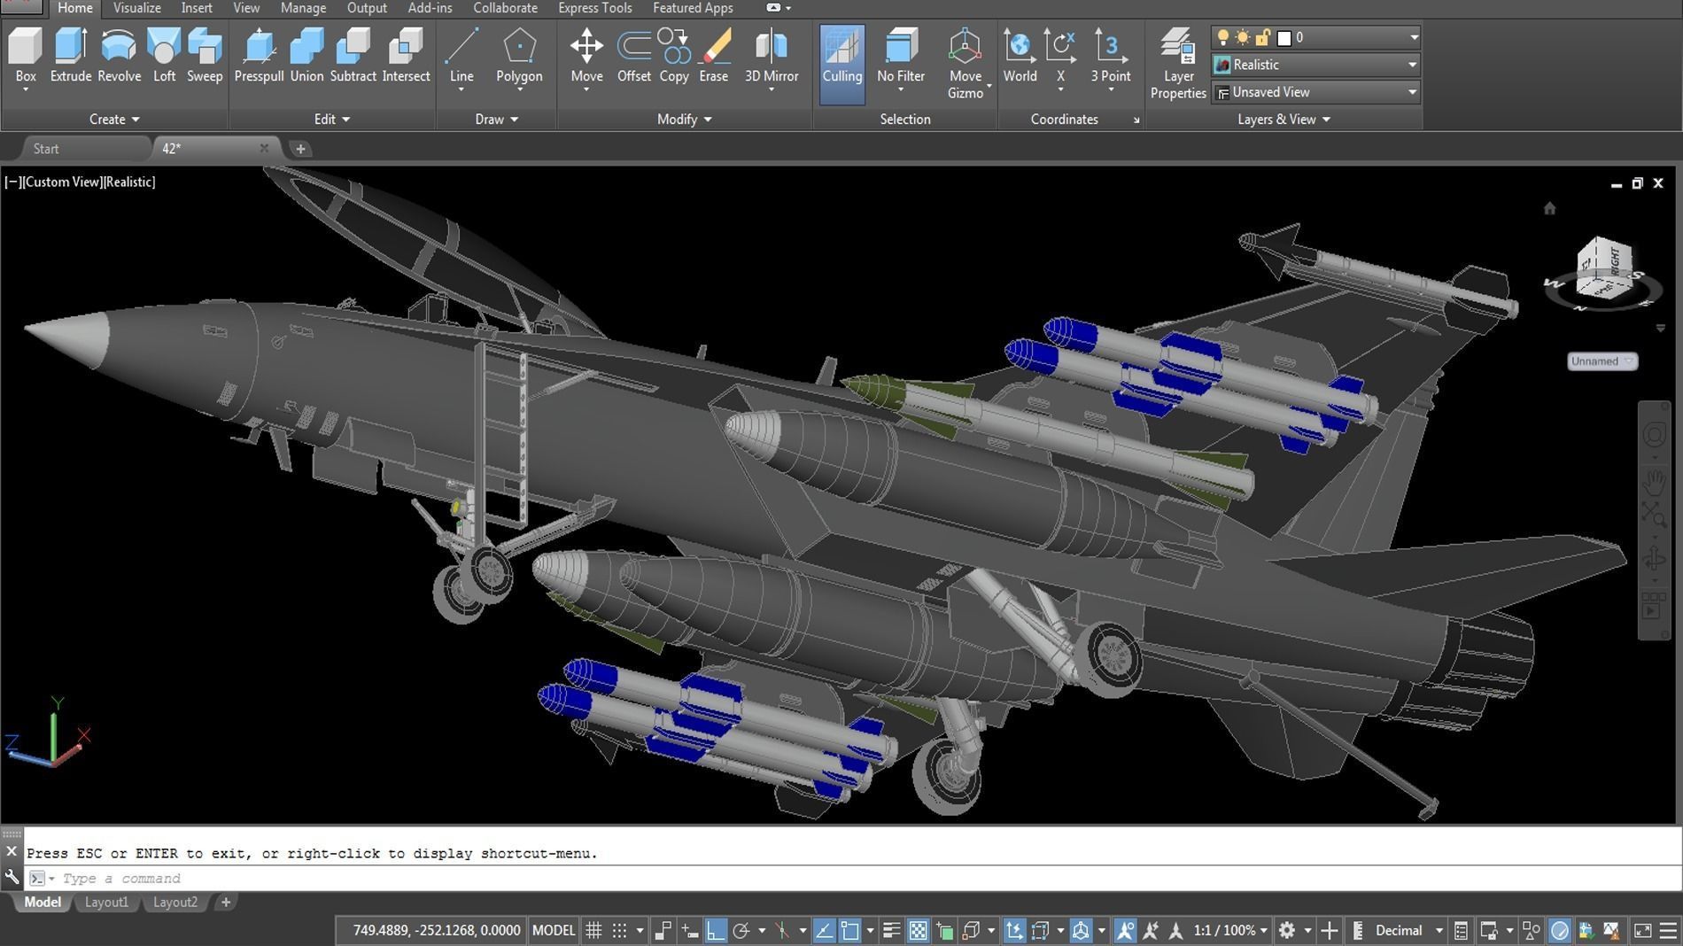Open the Coordinates panel dialog launcher

tap(1136, 120)
